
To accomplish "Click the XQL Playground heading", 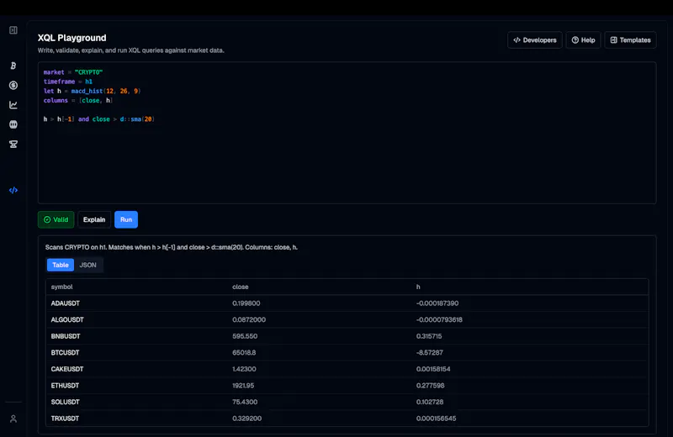I will click(72, 38).
